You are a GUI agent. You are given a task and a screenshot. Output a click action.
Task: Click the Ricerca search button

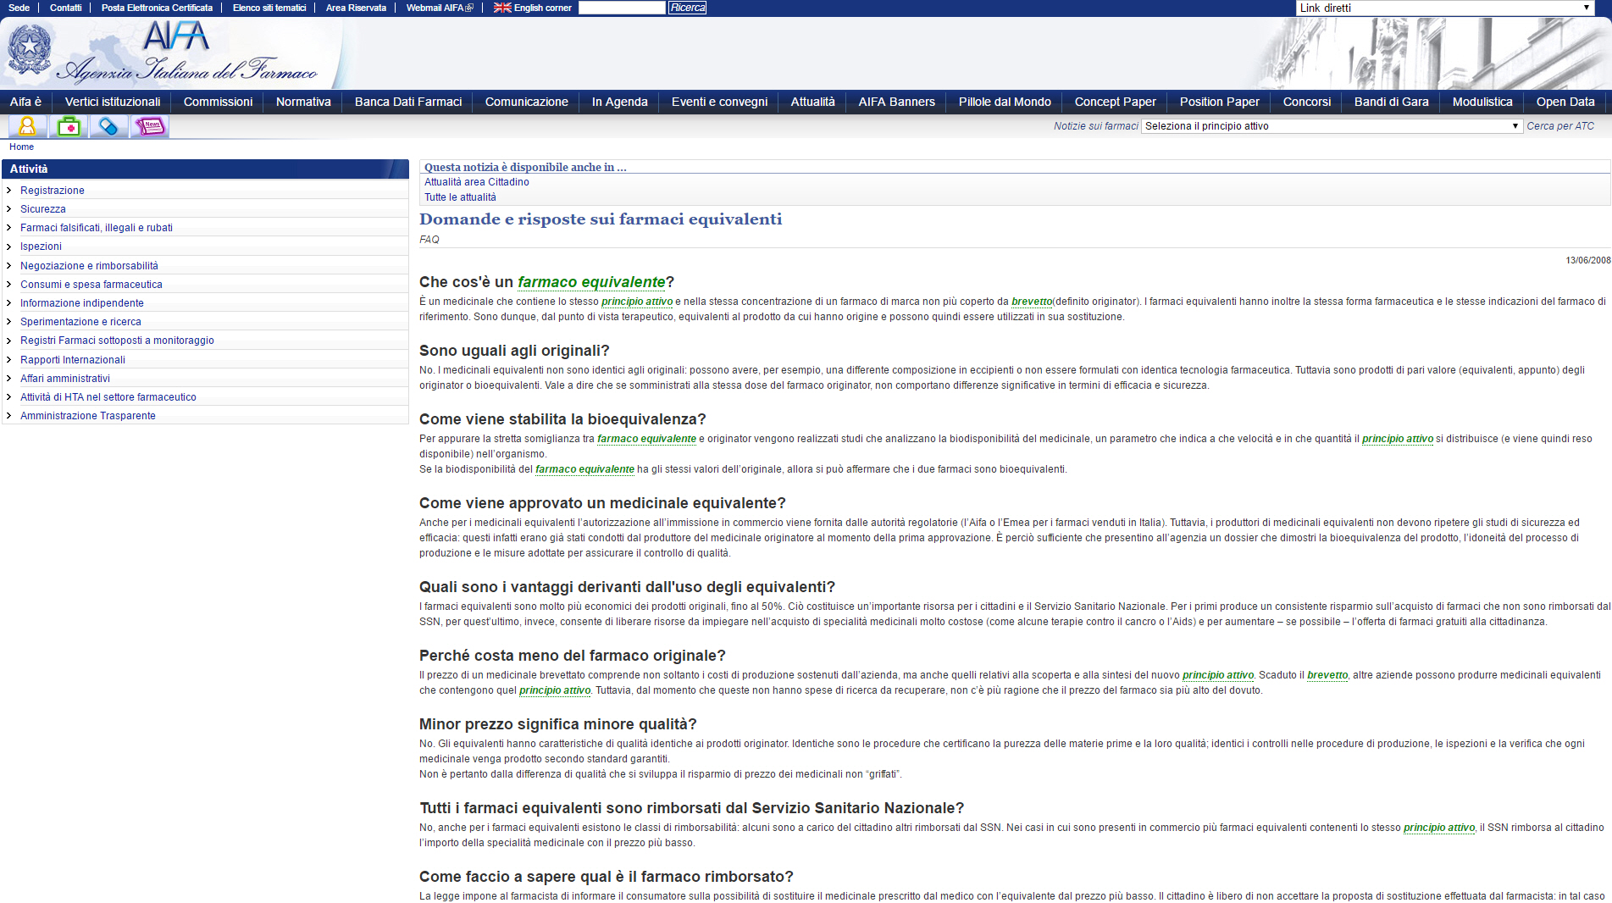click(687, 8)
